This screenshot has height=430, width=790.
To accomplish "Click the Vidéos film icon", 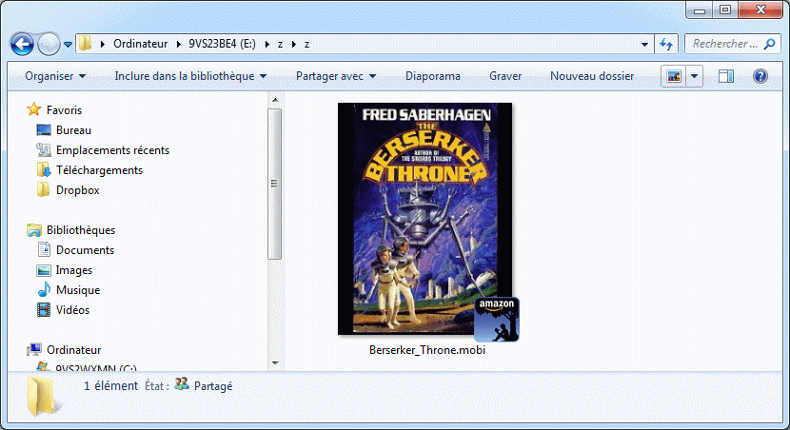I will coord(44,310).
